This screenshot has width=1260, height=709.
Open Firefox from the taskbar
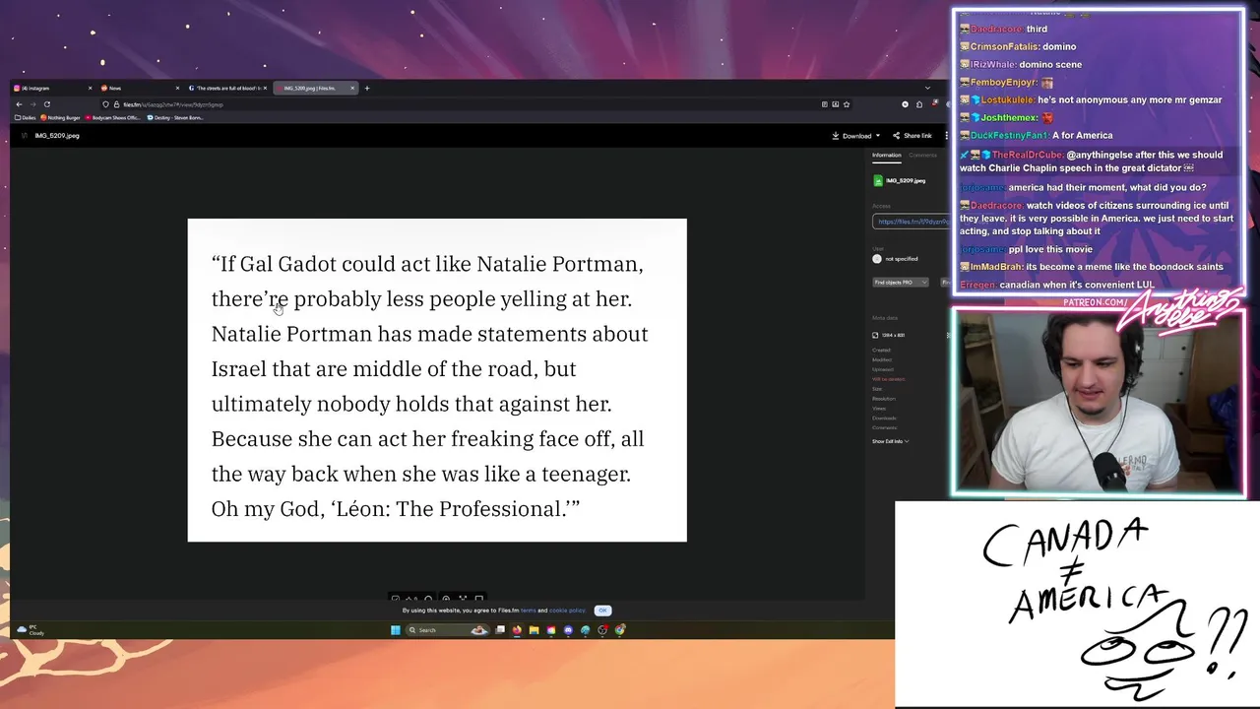tap(517, 630)
